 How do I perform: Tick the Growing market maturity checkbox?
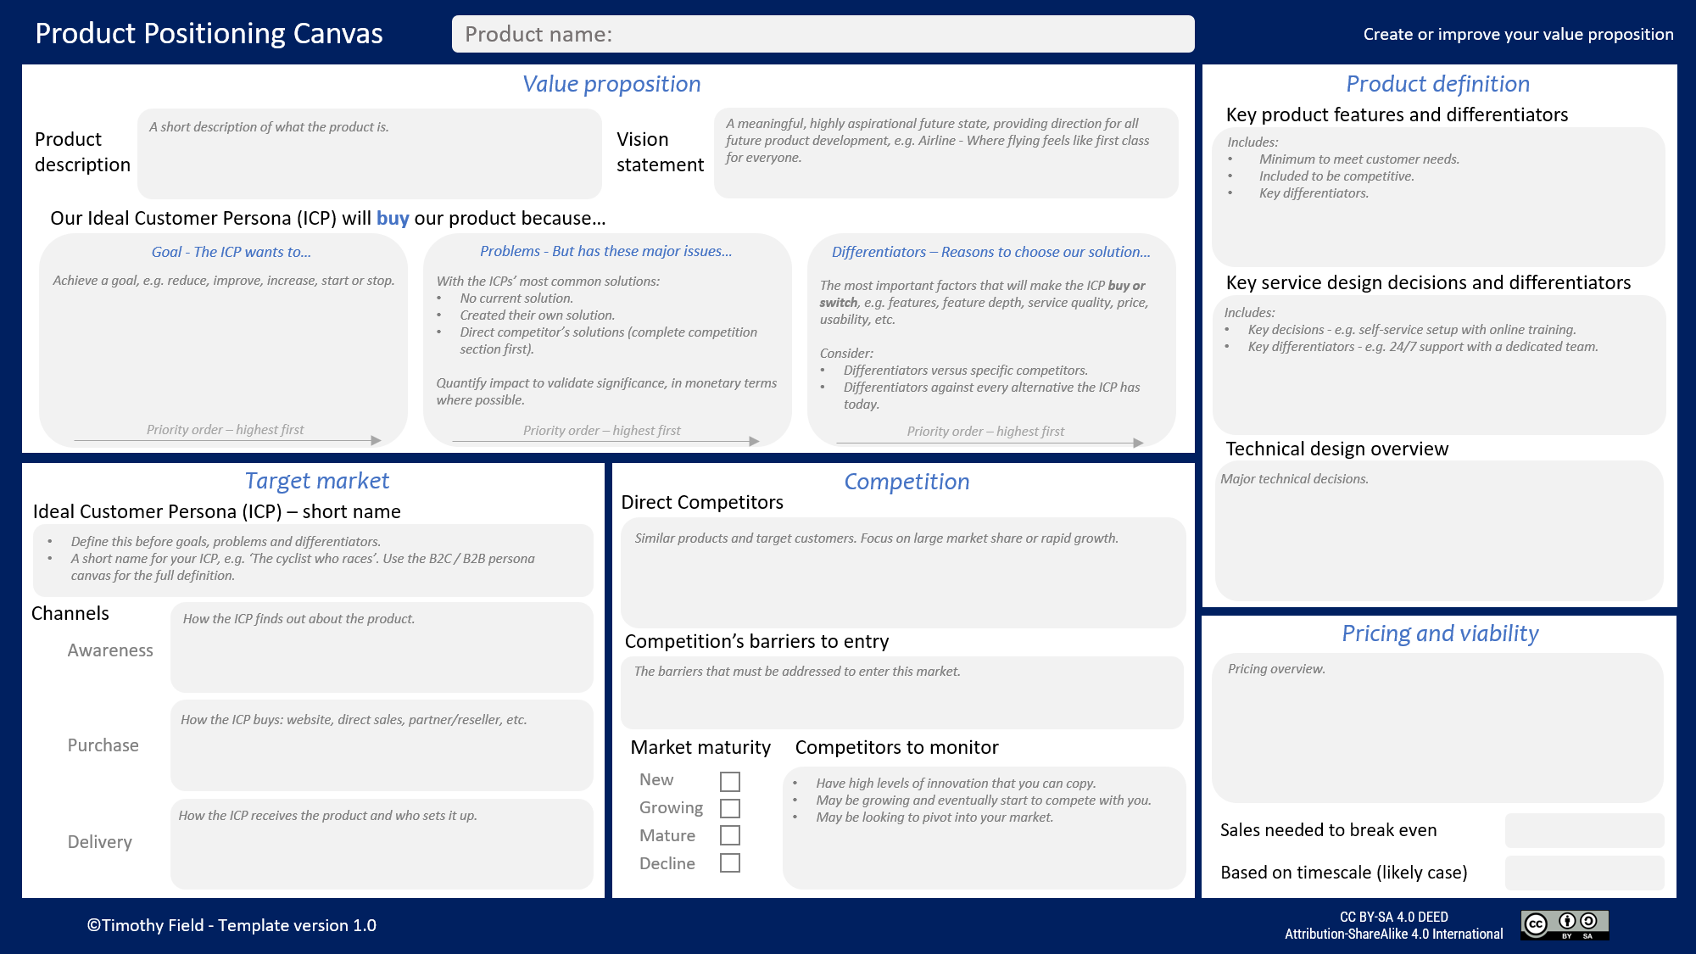point(729,808)
